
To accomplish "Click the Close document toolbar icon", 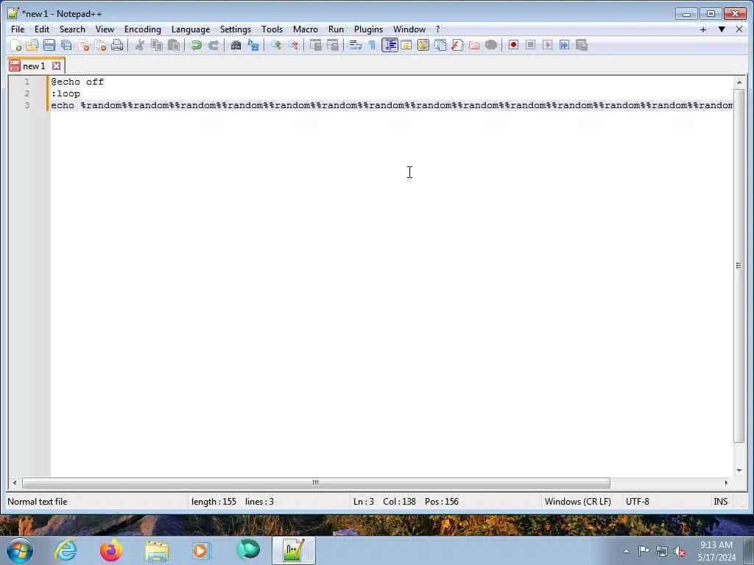I will click(x=84, y=45).
